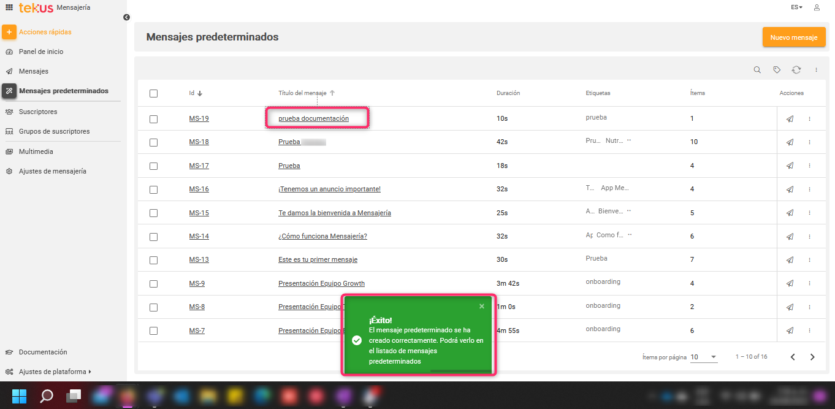
Task: Click the send icon for MS-19
Action: point(790,119)
